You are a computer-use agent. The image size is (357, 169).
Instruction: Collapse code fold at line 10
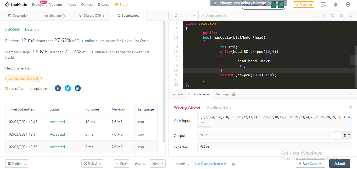pyautogui.click(x=180, y=28)
